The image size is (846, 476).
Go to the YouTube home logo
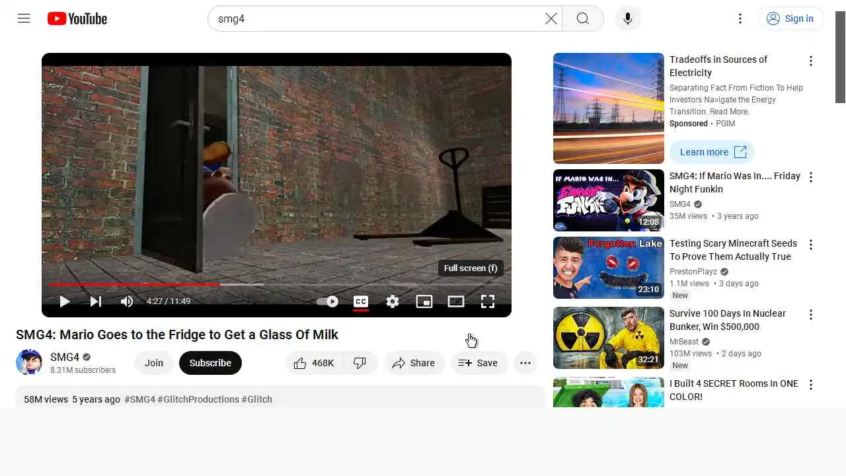tap(77, 19)
